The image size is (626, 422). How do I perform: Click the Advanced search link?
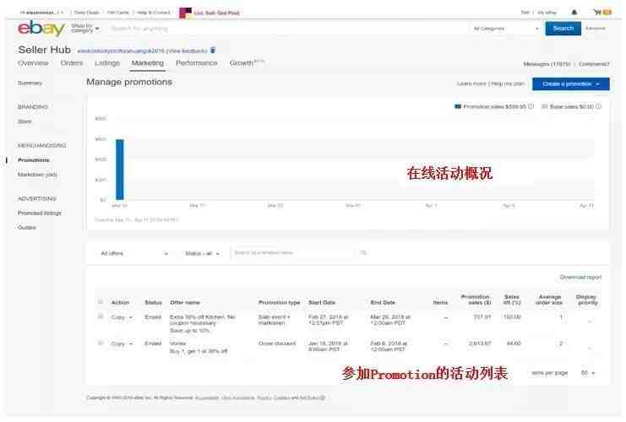pos(596,29)
